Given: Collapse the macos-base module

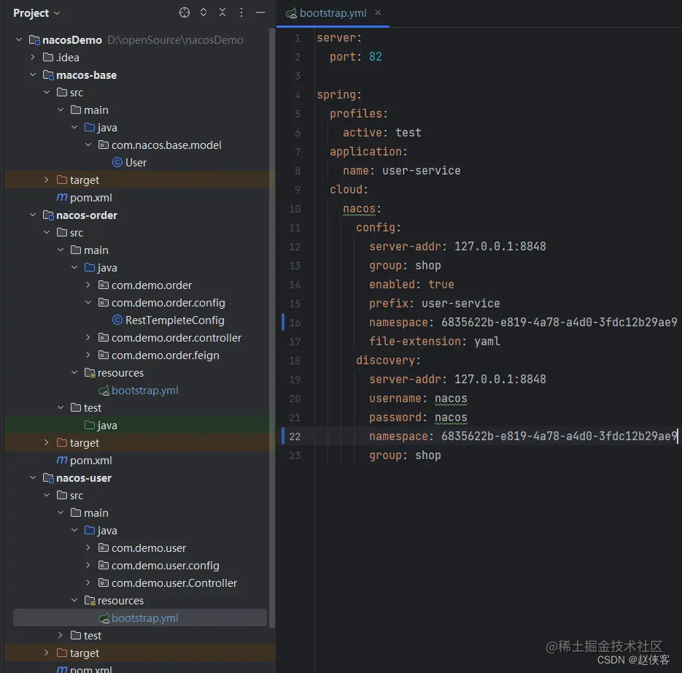Looking at the screenshot, I should coord(33,75).
